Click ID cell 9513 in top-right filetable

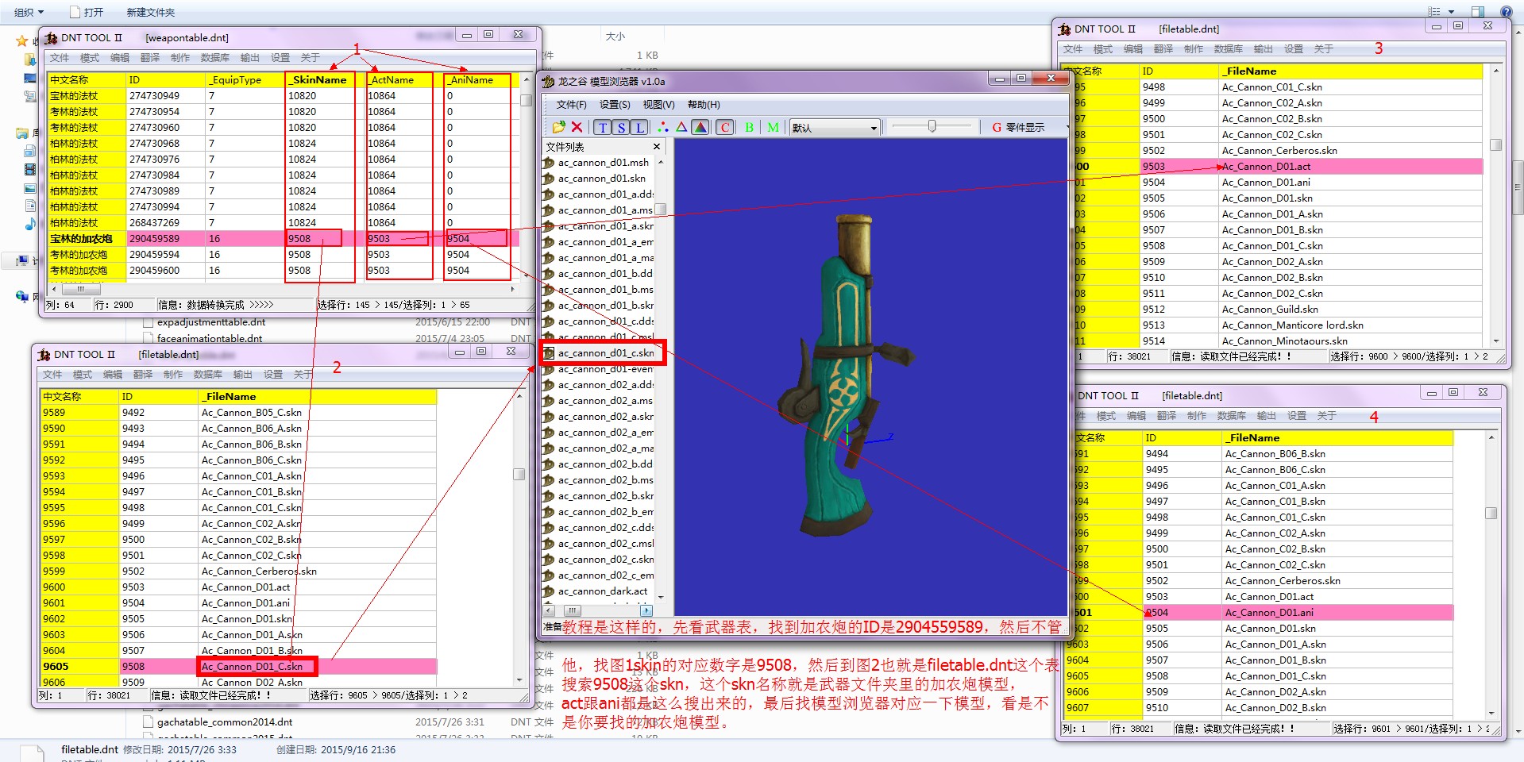(1179, 325)
